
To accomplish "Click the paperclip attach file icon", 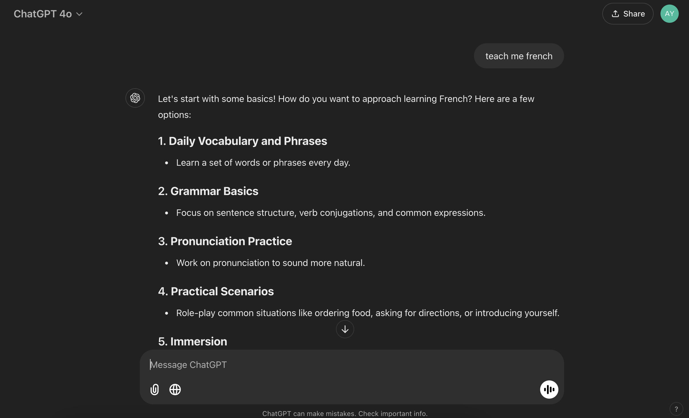I will coord(155,389).
